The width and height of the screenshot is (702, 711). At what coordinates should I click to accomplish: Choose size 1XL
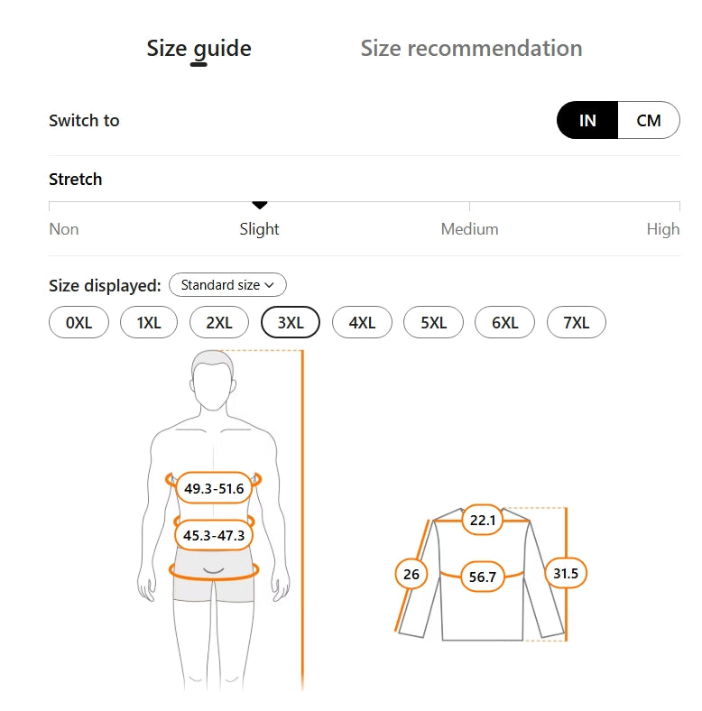tap(149, 322)
